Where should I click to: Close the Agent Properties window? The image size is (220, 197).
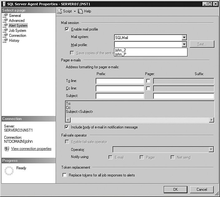215,4
